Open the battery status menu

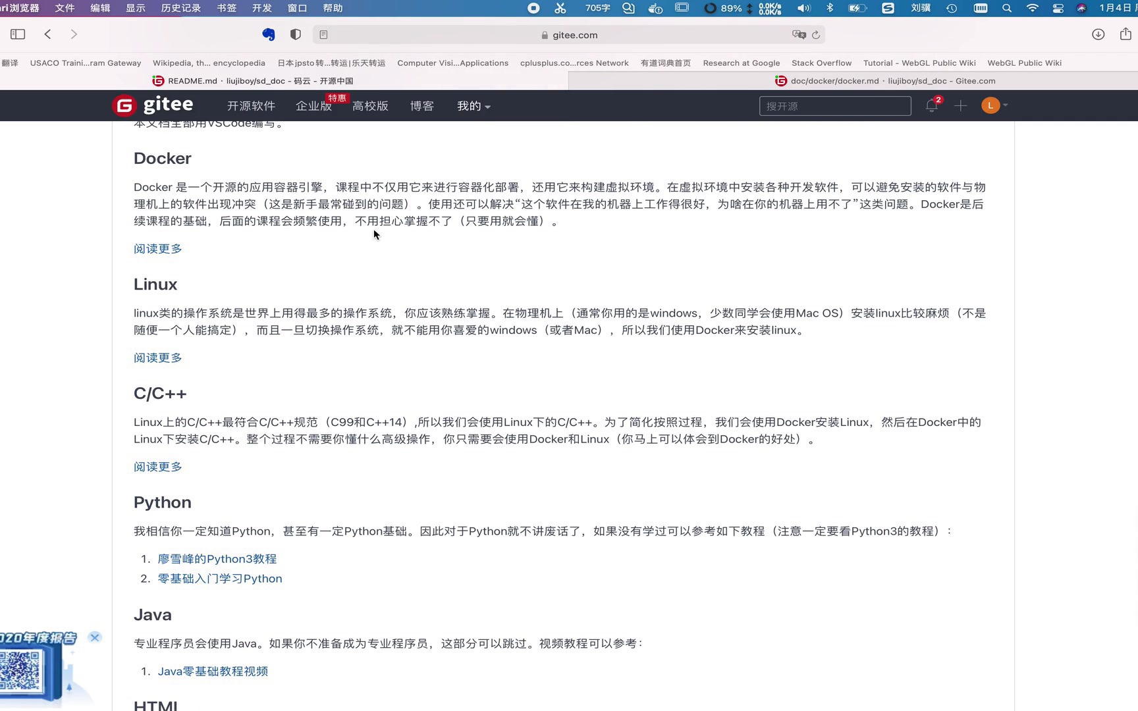tap(857, 8)
